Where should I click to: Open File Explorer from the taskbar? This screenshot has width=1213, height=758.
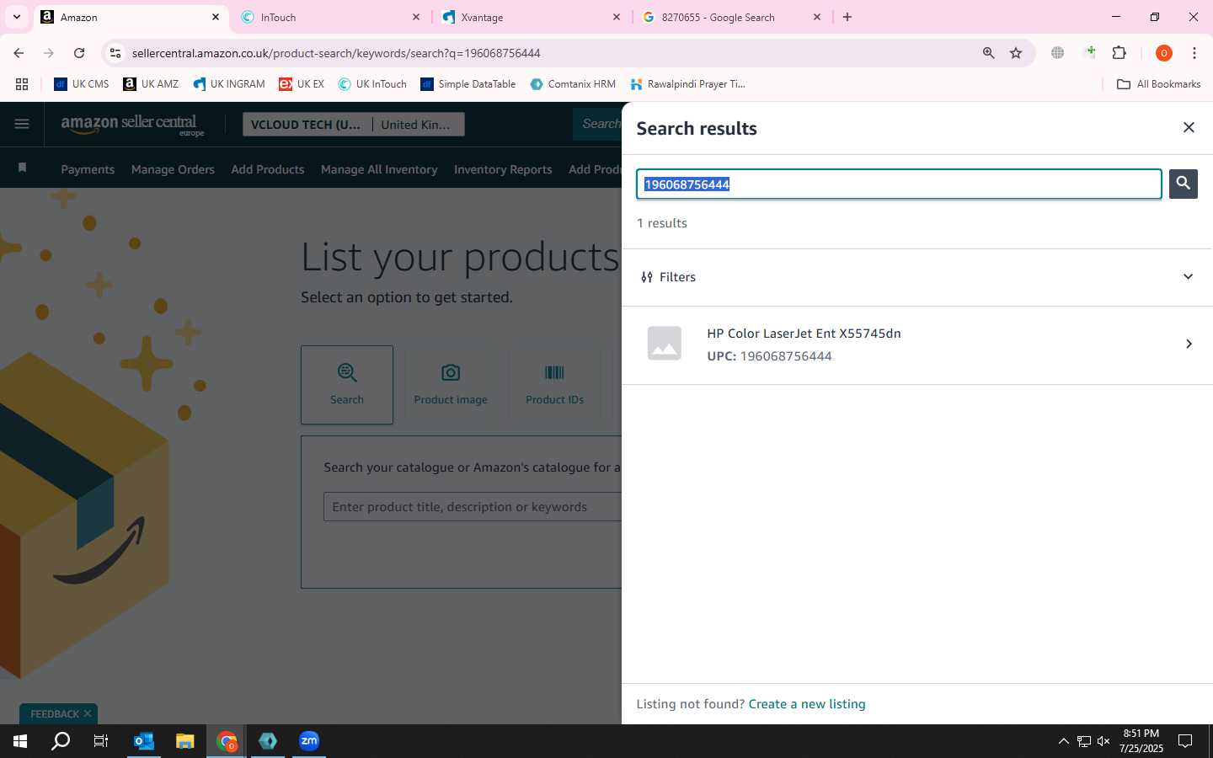185,741
